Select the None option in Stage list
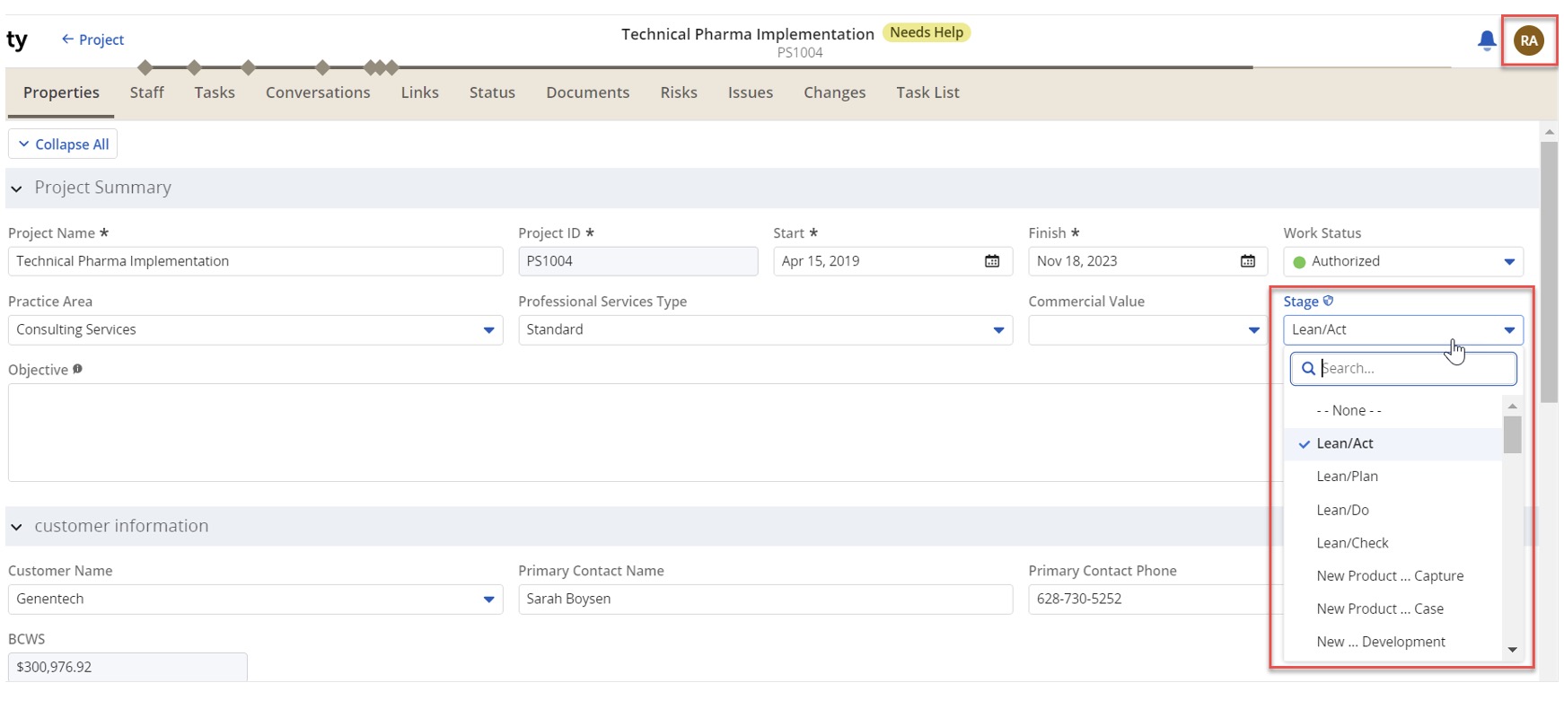1564x709 pixels. click(1393, 410)
